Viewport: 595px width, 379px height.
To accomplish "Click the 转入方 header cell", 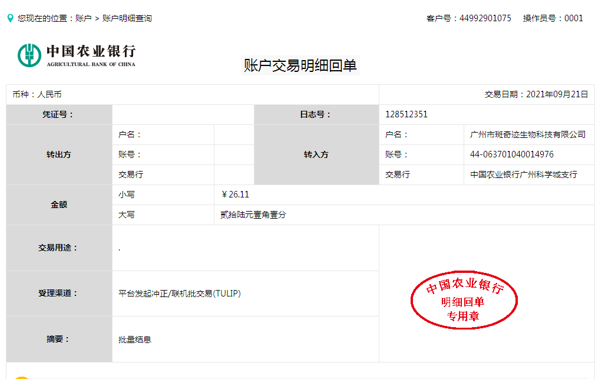I will [x=316, y=154].
